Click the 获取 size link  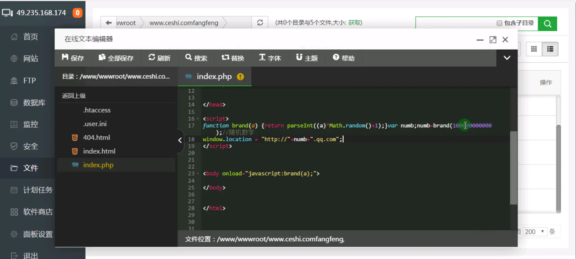pyautogui.click(x=354, y=23)
